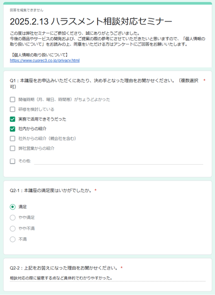
Task: Tick the その他 checkbox
Action: click(x=12, y=161)
